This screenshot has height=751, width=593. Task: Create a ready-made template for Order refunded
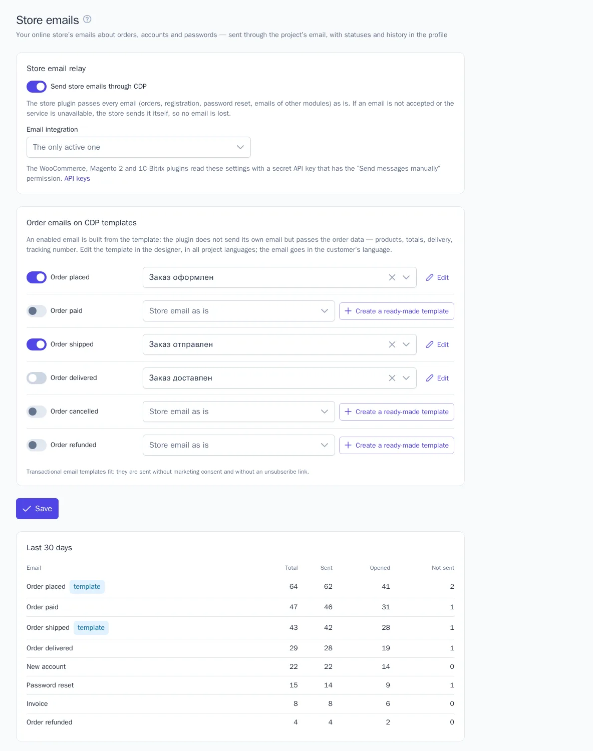[x=397, y=445]
